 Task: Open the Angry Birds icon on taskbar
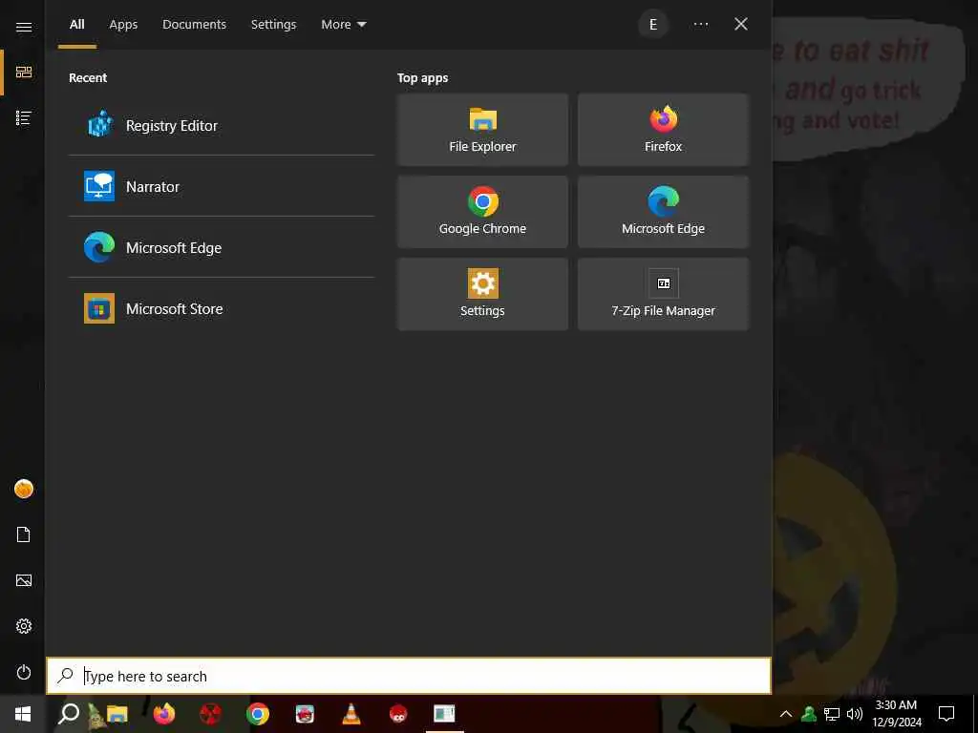click(305, 714)
